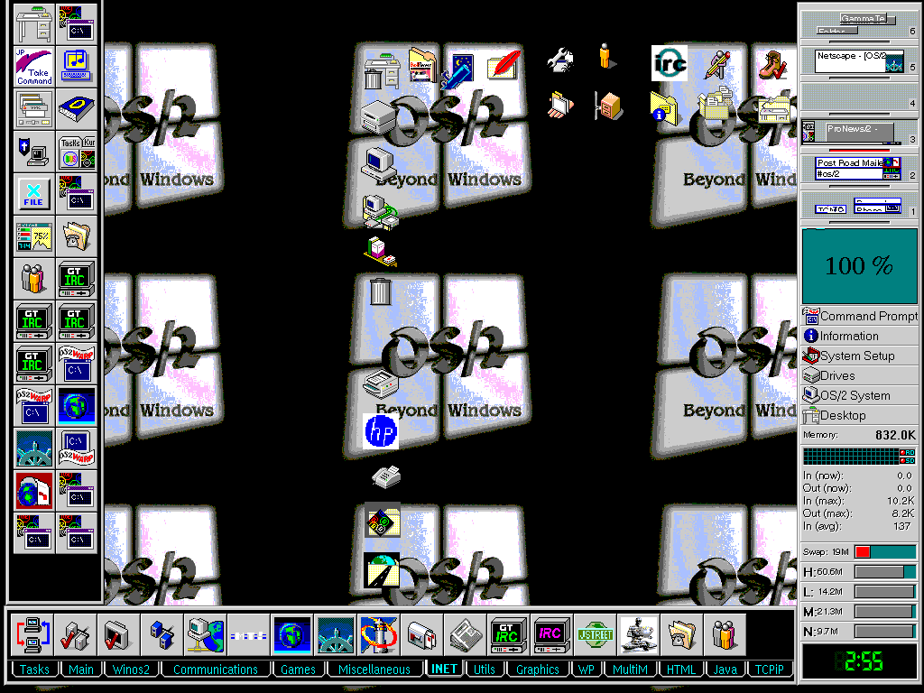Viewport: 924px width, 693px height.
Task: Click the robot figure icon in bottom bar
Action: [639, 634]
